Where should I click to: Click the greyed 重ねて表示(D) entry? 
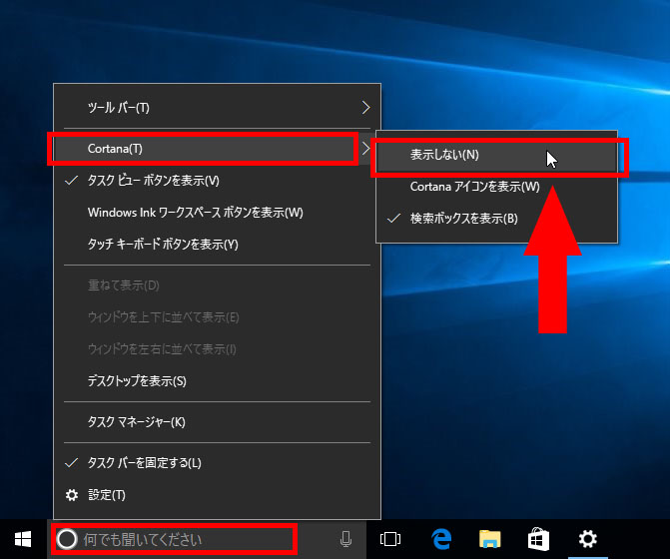(217, 285)
